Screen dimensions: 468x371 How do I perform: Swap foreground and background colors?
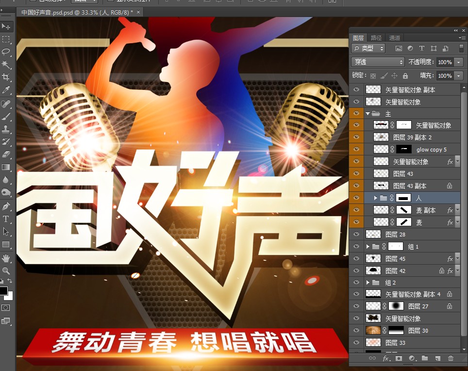point(10,281)
